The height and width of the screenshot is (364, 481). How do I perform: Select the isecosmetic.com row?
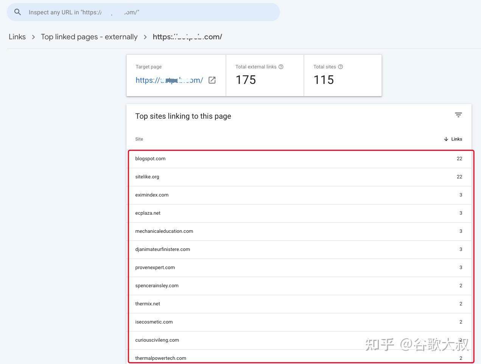click(299, 322)
